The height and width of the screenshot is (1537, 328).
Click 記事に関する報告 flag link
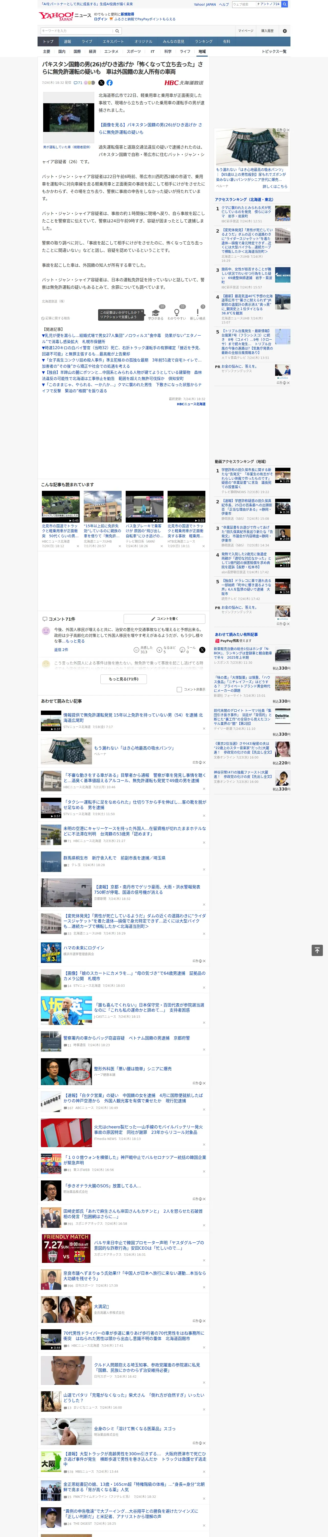point(56,319)
